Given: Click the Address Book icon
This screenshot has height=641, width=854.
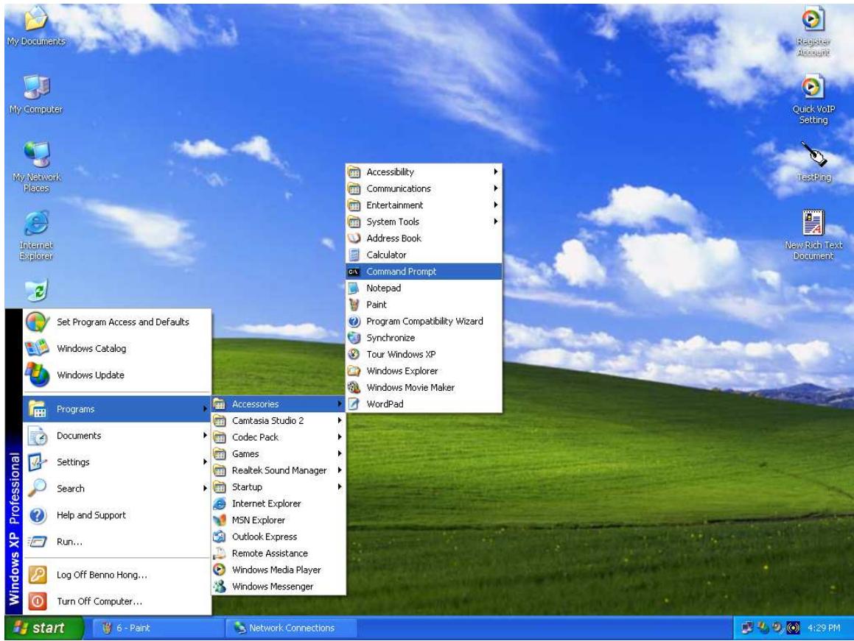Looking at the screenshot, I should tap(354, 238).
